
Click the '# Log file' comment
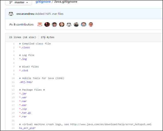tap(27, 55)
